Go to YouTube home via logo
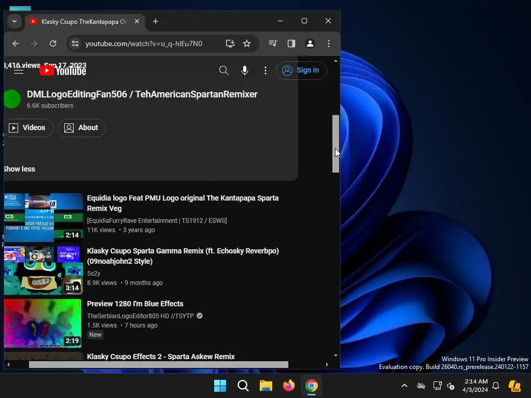Screen dimensions: 531x398 click(63, 70)
